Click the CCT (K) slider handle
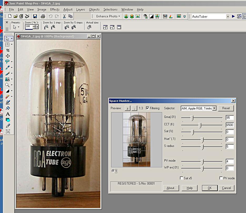This screenshot has height=213, width=246. click(200, 125)
